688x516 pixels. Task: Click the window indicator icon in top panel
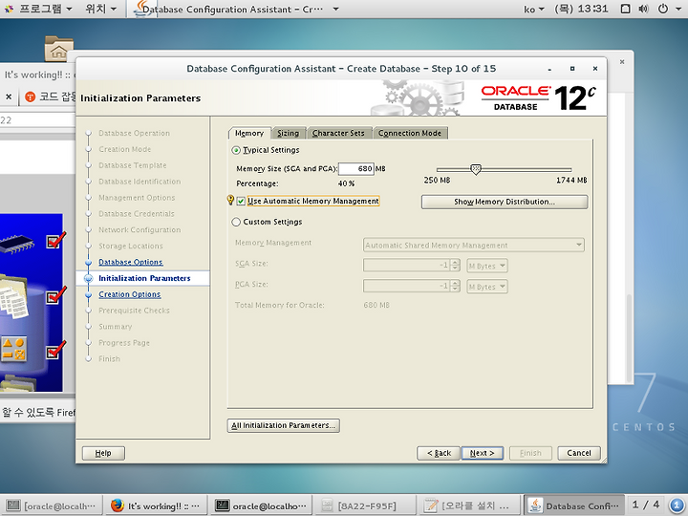(626, 9)
